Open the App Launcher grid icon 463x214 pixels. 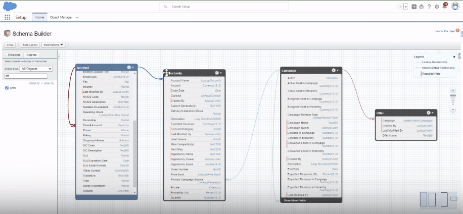(x=8, y=17)
